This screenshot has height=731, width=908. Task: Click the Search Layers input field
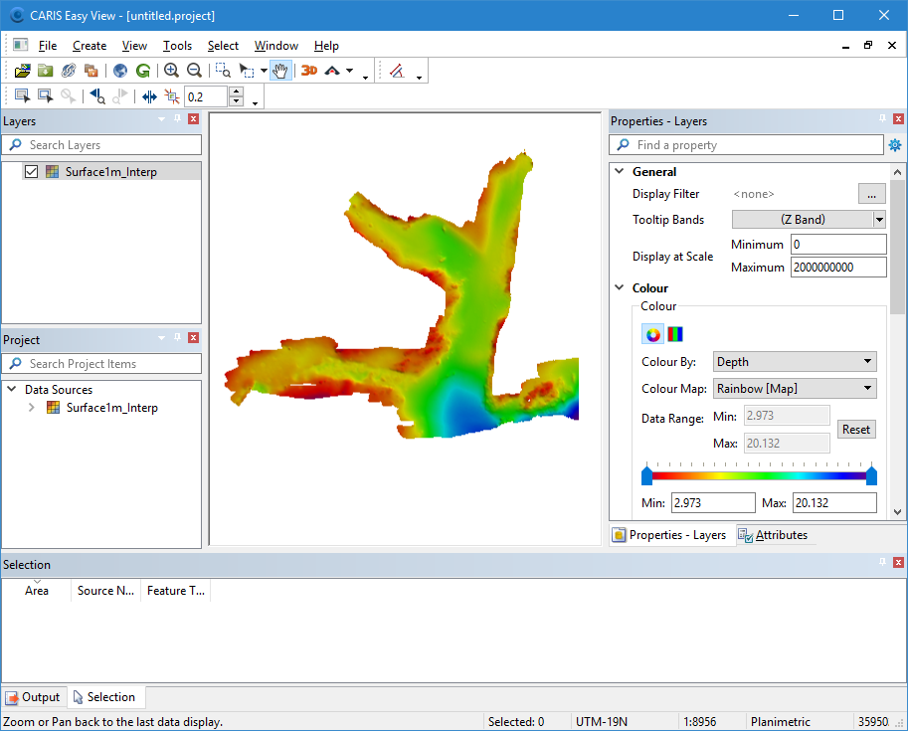coord(109,145)
